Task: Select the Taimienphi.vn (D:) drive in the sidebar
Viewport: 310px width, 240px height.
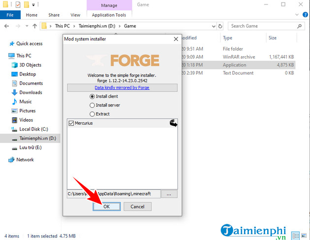Action: tap(30, 138)
